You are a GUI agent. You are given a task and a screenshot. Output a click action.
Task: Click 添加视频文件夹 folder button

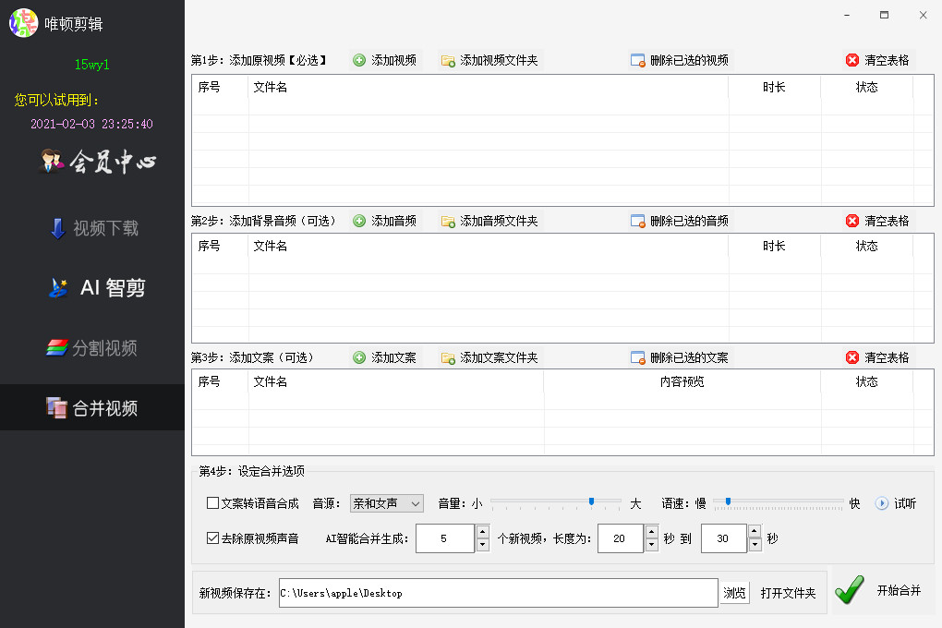[x=489, y=60]
